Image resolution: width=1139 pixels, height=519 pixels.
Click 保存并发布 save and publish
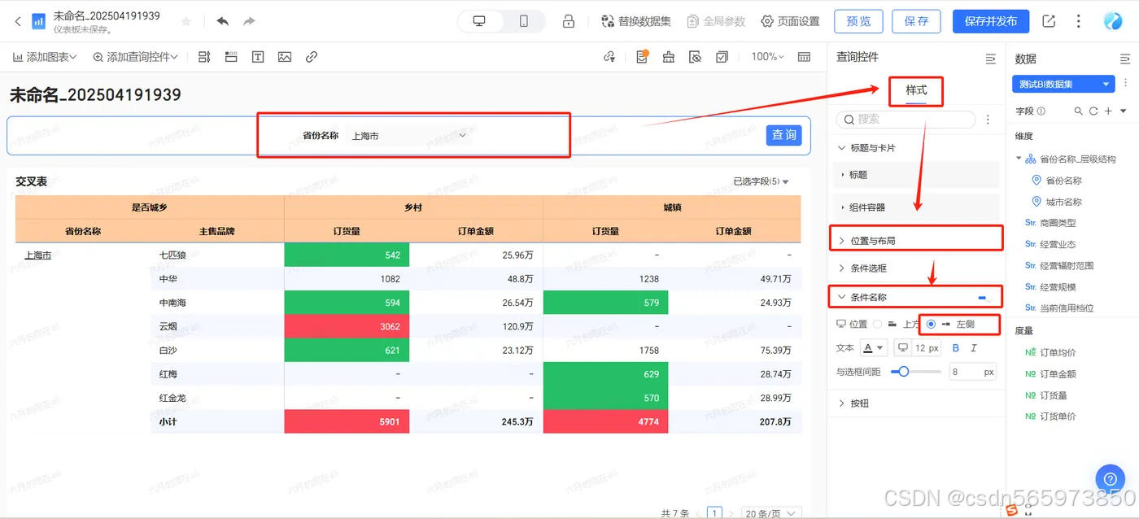tap(991, 21)
